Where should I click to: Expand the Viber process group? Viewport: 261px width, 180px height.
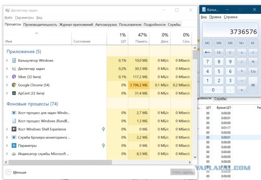(7, 77)
